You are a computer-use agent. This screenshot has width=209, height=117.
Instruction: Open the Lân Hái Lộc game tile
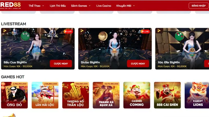pos(45,95)
